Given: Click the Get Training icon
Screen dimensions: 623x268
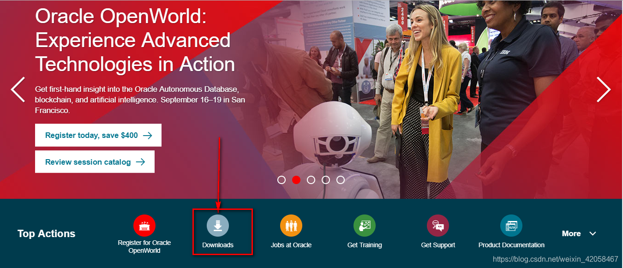Looking at the screenshot, I should click(x=365, y=226).
